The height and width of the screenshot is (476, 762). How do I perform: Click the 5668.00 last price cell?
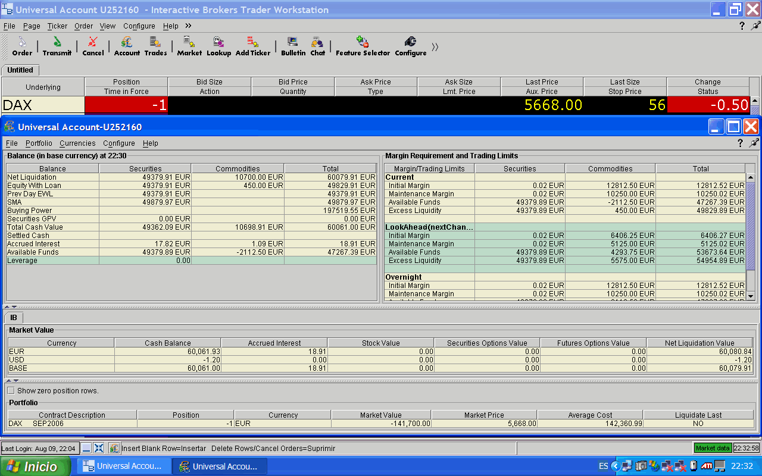coord(542,105)
